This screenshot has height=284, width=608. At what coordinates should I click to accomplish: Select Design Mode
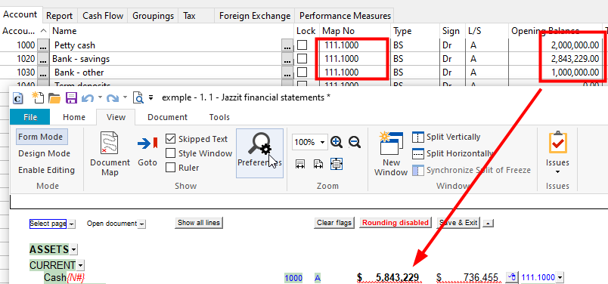pos(44,153)
